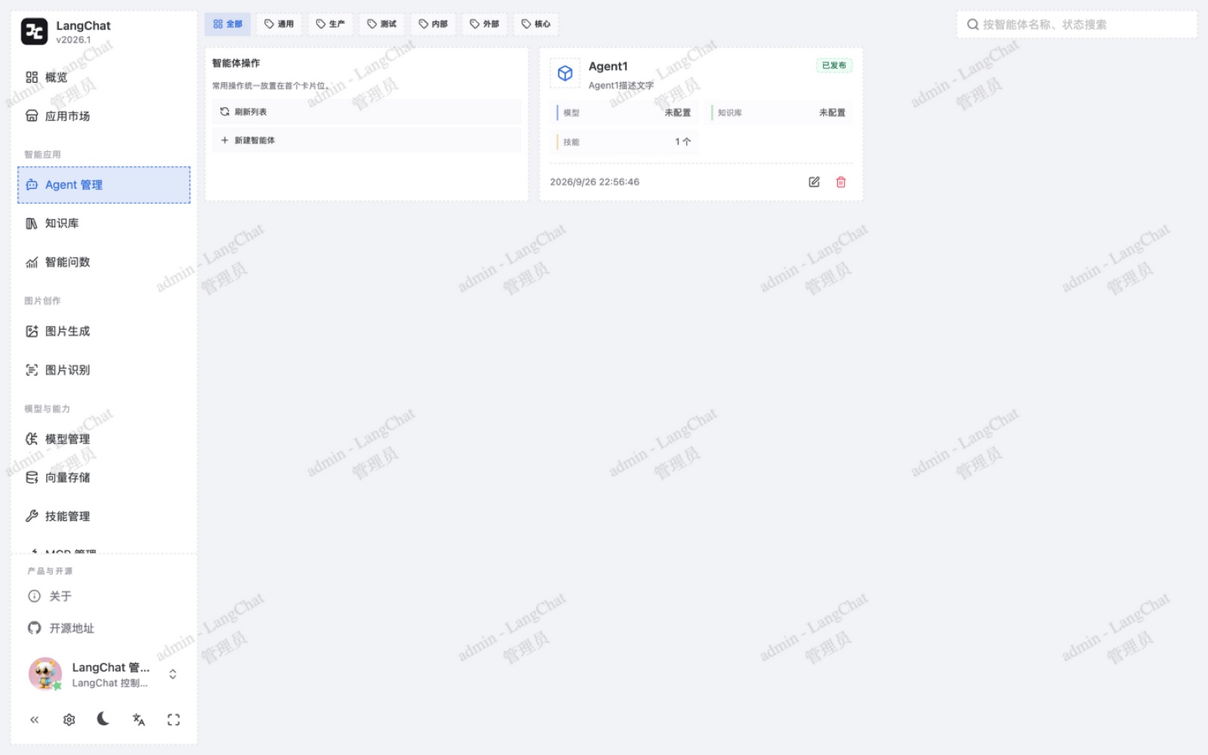Image resolution: width=1208 pixels, height=755 pixels.
Task: Open 应用市场 in the sidebar
Action: click(x=104, y=116)
